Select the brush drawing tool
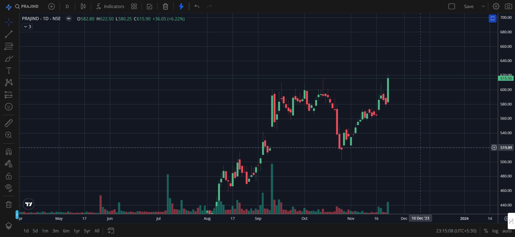Image resolution: width=515 pixels, height=237 pixels. (9, 59)
